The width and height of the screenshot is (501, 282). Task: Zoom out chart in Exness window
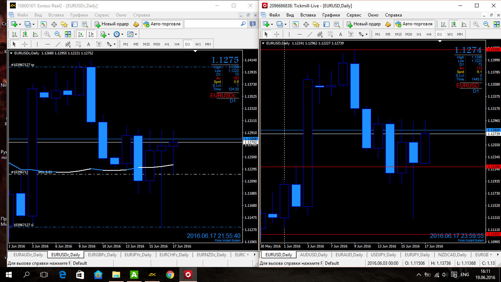[58, 34]
